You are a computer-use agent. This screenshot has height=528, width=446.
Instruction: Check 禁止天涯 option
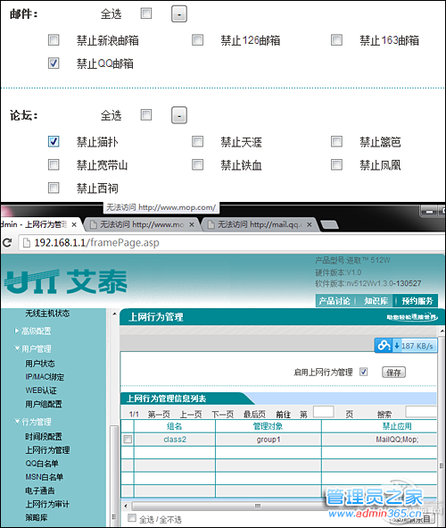198,141
